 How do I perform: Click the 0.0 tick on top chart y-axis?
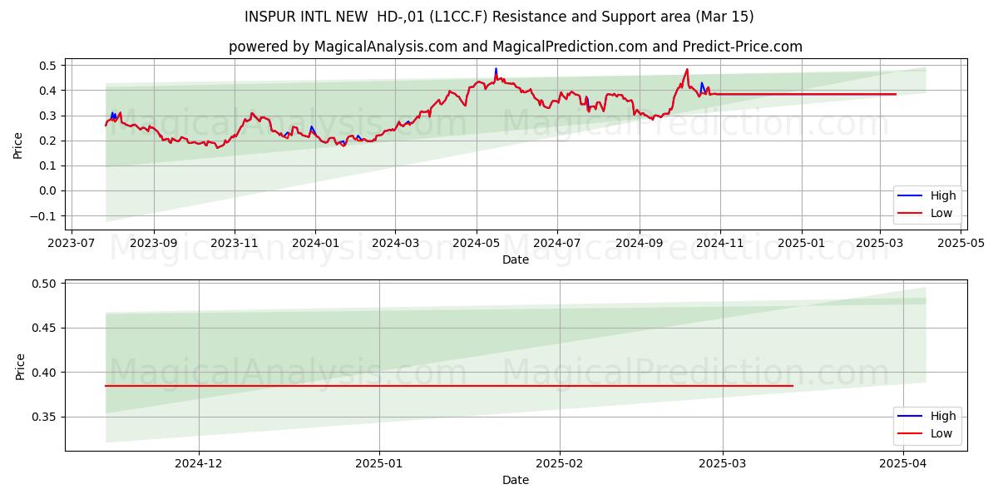point(47,191)
